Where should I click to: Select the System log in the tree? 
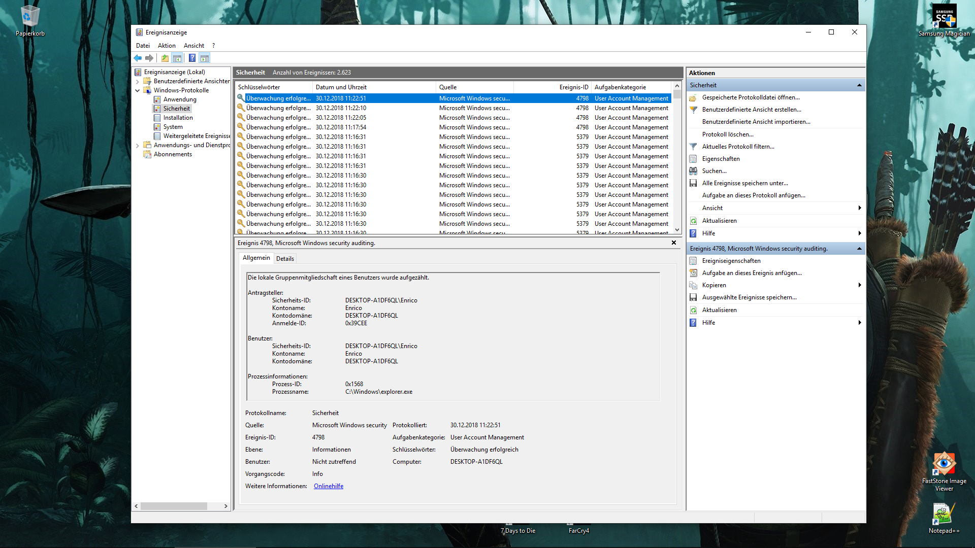173,127
